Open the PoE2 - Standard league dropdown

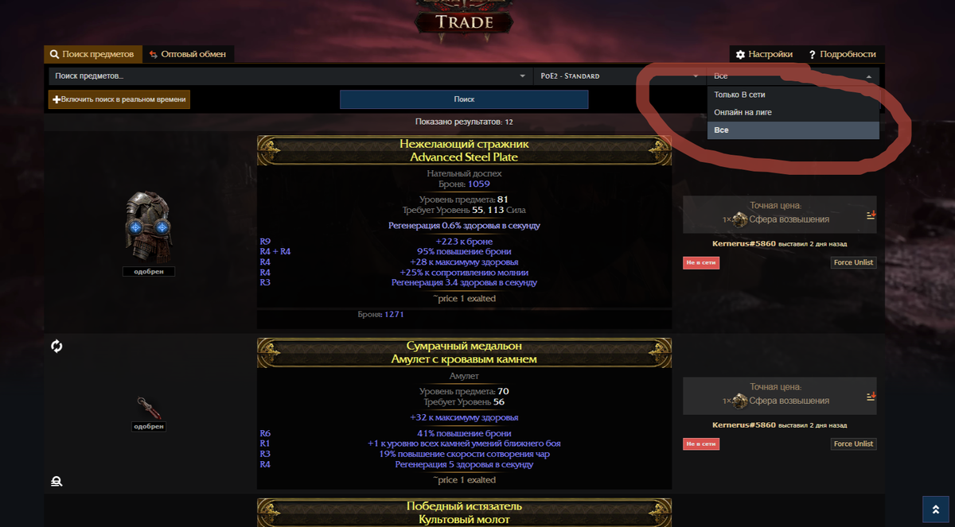pyautogui.click(x=618, y=76)
